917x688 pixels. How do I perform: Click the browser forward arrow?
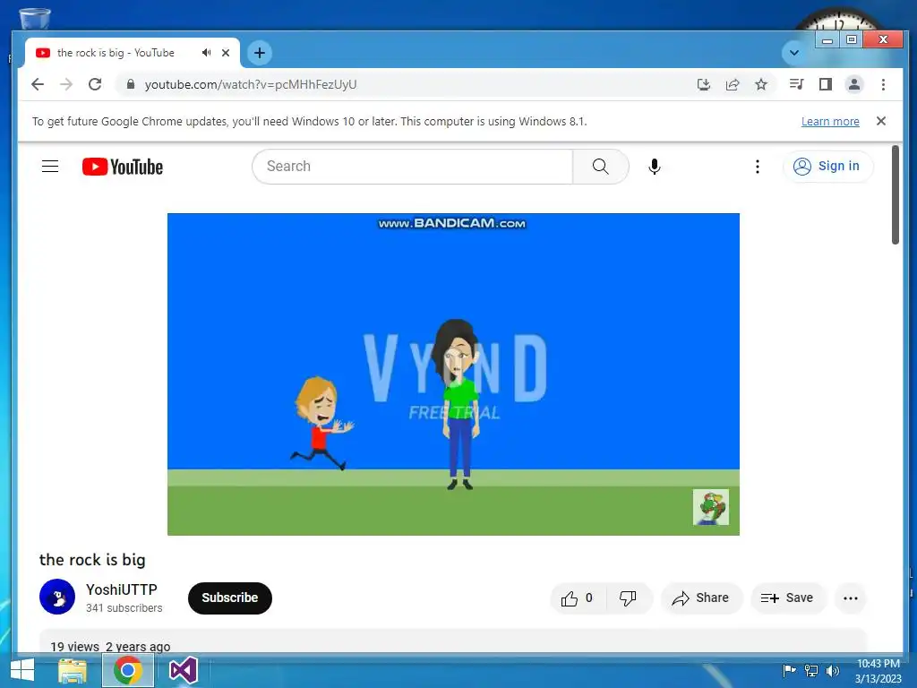[x=66, y=84]
